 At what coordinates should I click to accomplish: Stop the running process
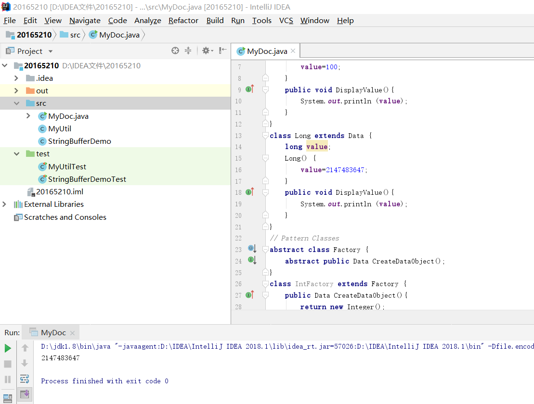8,364
